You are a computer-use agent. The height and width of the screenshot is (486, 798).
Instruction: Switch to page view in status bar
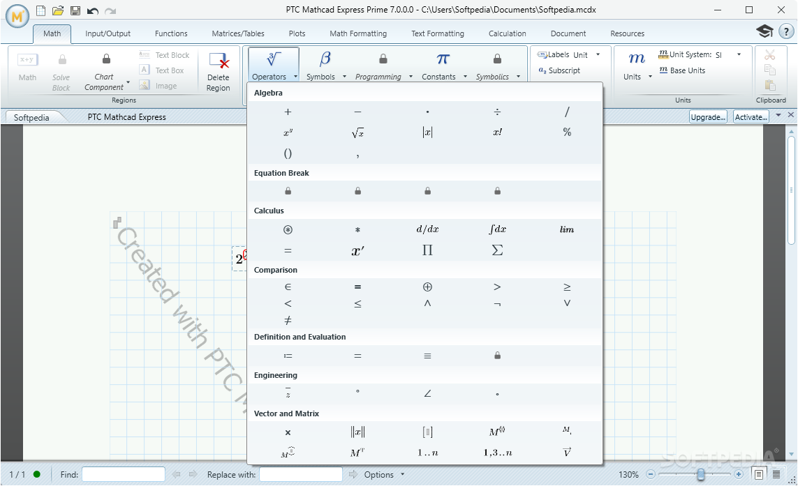tap(758, 474)
